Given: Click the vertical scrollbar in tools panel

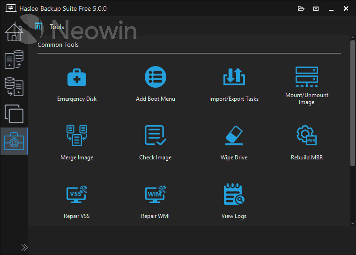Looking at the screenshot, I should coord(352,103).
